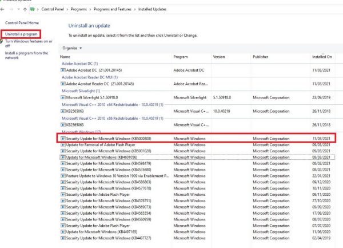Collapse the Microsoft Silverlight (1) group header
The height and width of the screenshot is (248, 343).
[x=81, y=90]
